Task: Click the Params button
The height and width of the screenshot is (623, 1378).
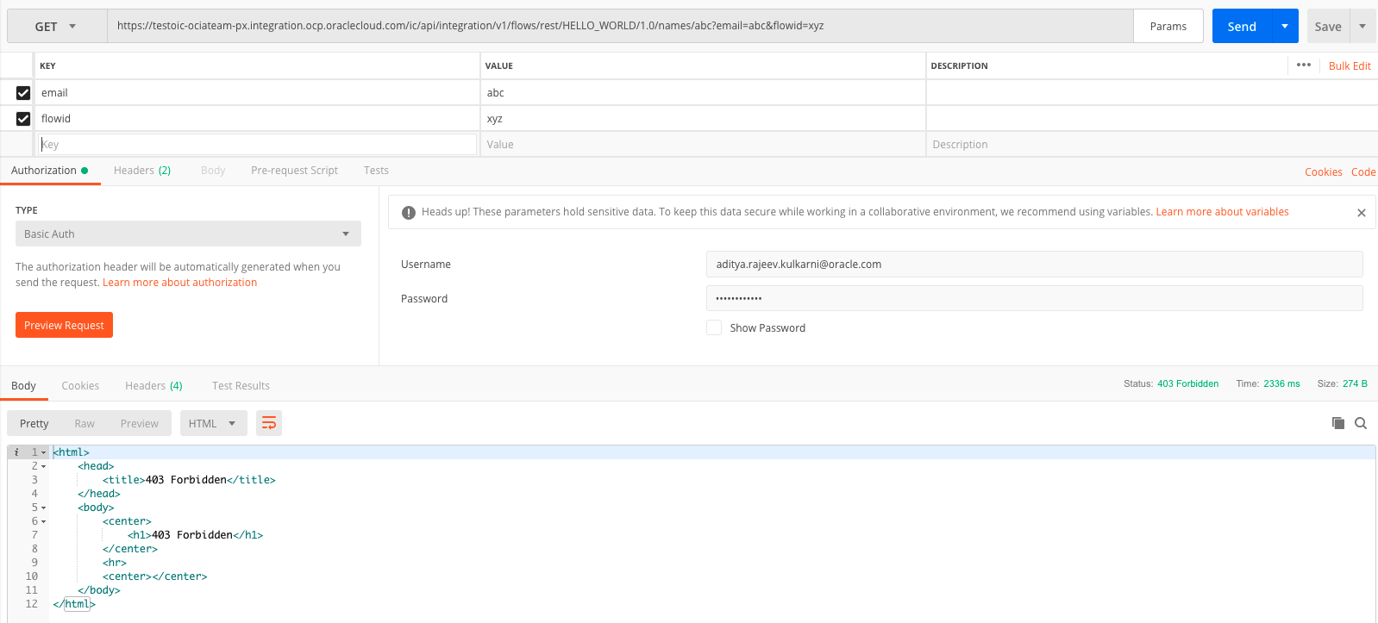Action: pos(1168,27)
